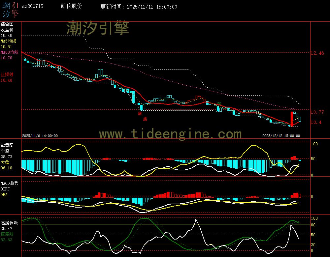330x257 pixels.
Task: Select the 高抛低吸 indicator panel title
Action: [x=9, y=223]
